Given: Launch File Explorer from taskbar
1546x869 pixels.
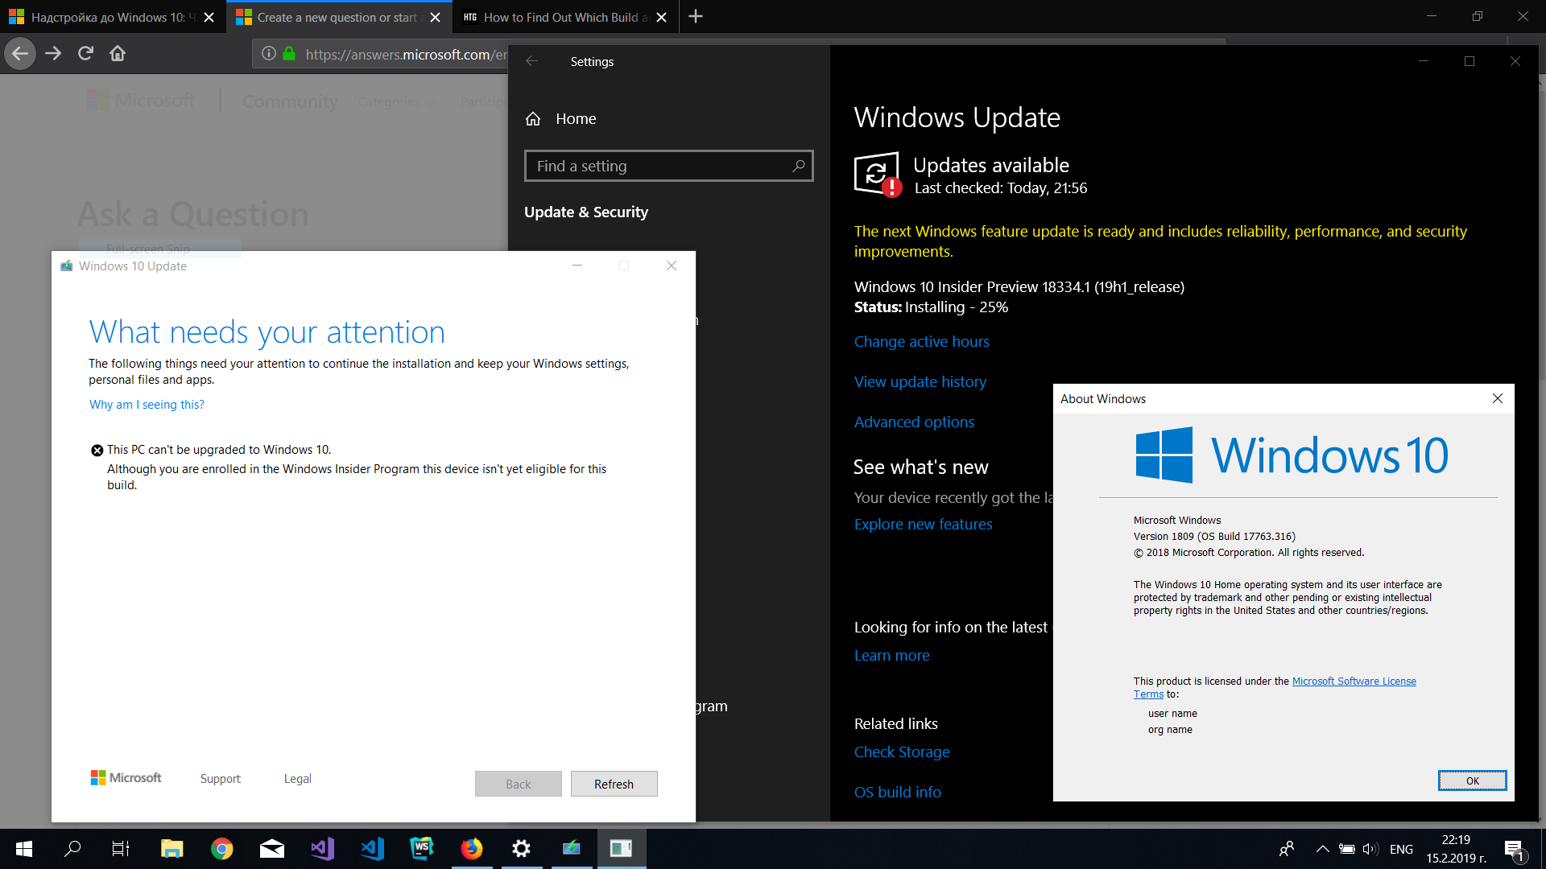Looking at the screenshot, I should [172, 848].
